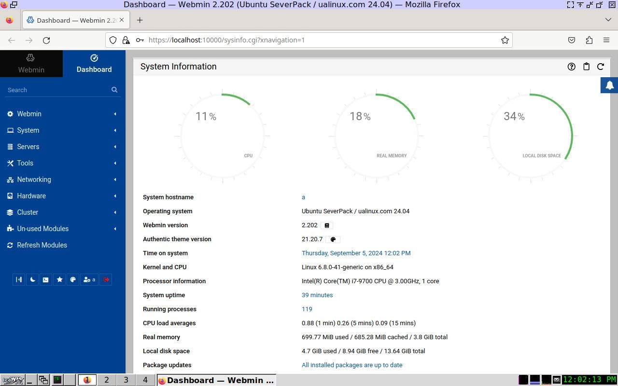The width and height of the screenshot is (618, 386).
Task: Open the IceWM start menu
Action: click(x=13, y=380)
